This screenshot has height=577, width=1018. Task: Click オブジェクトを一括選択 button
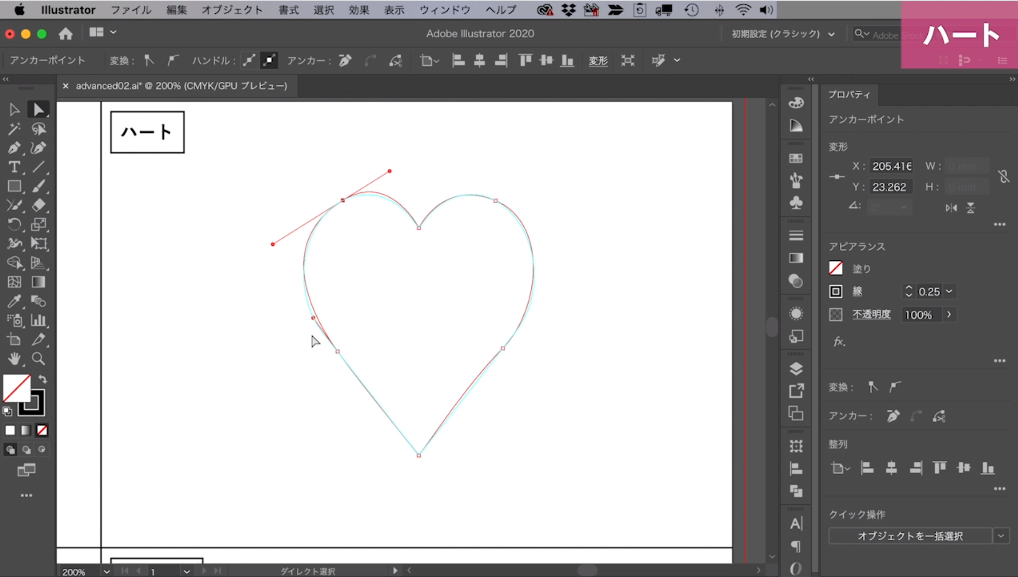pyautogui.click(x=910, y=536)
